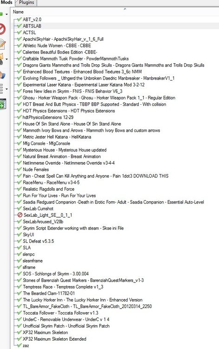The width and height of the screenshot is (219, 349).
Task: Click the green checkmark next to slesmframe
Action: point(19,261)
